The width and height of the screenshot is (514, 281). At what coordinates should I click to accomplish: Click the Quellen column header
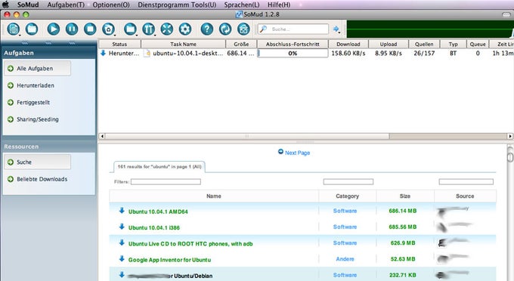pos(424,44)
